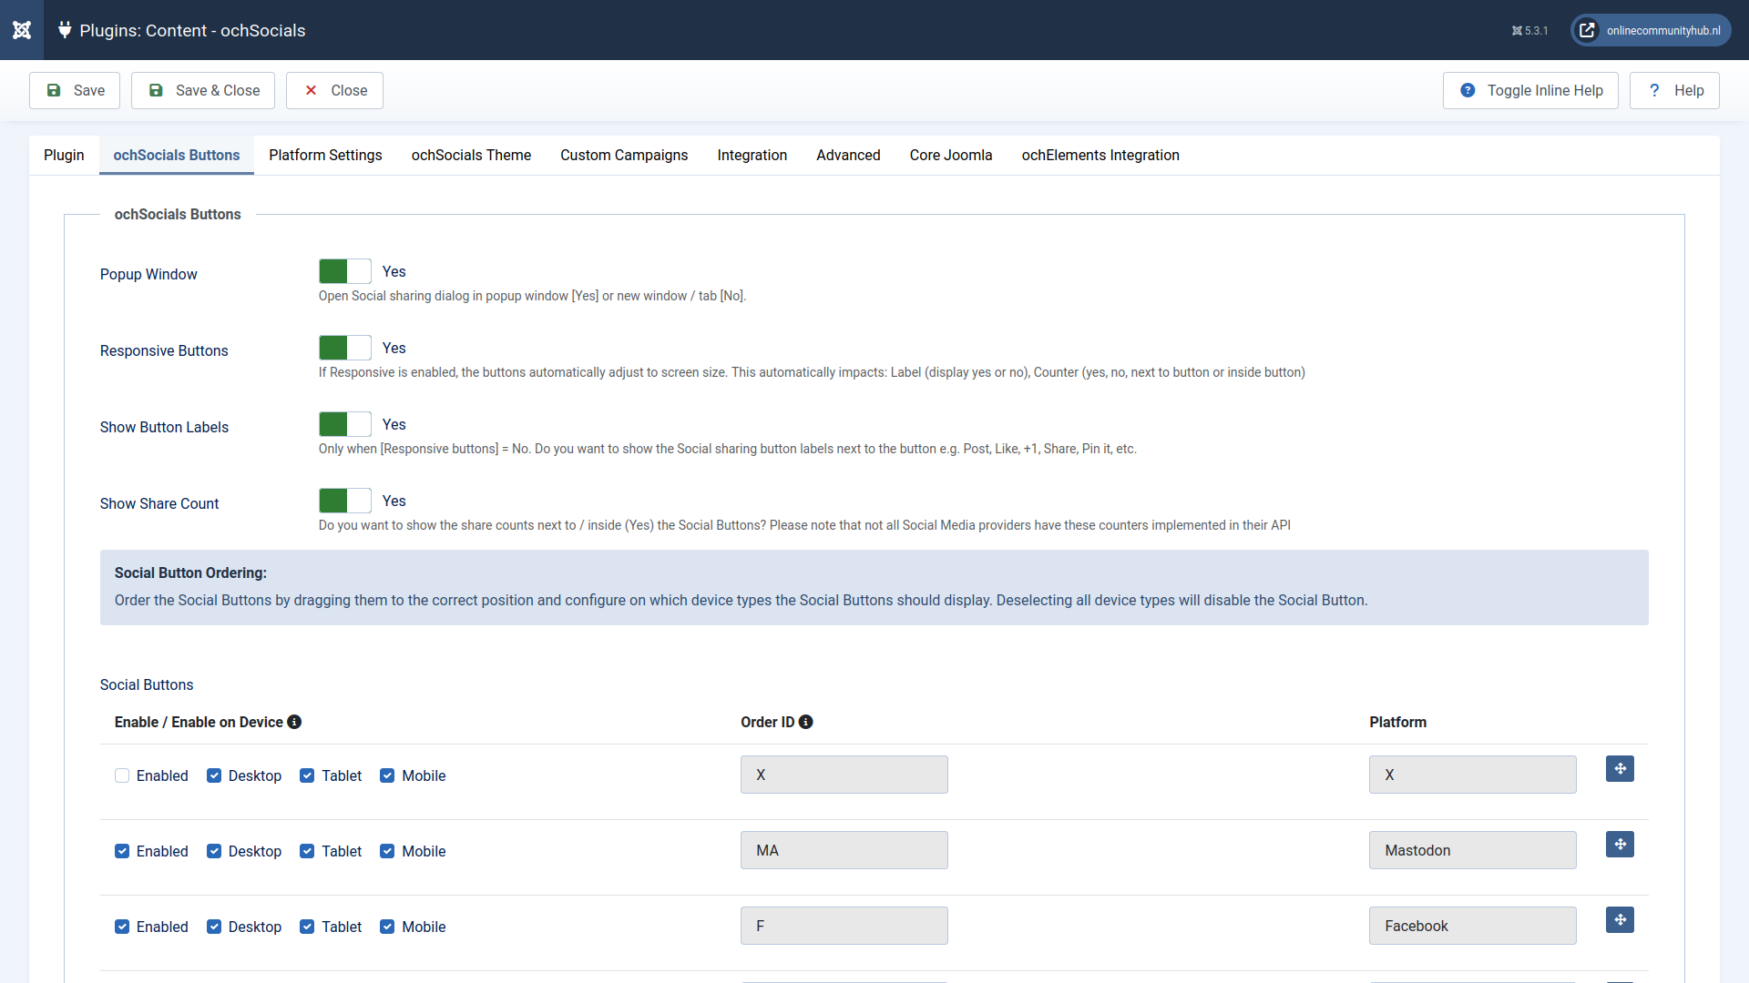1749x983 pixels.
Task: Click the plug icon beside Plugins title
Action: click(65, 30)
